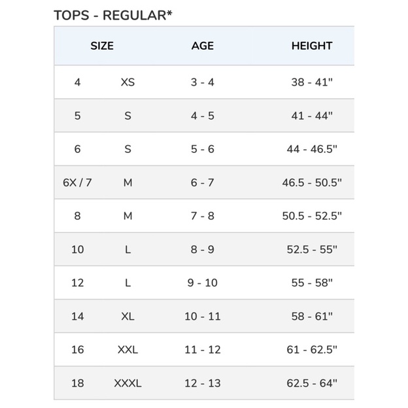This screenshot has height=408, width=408.
Task: Select the 55 - 58" height cell
Action: 312,283
